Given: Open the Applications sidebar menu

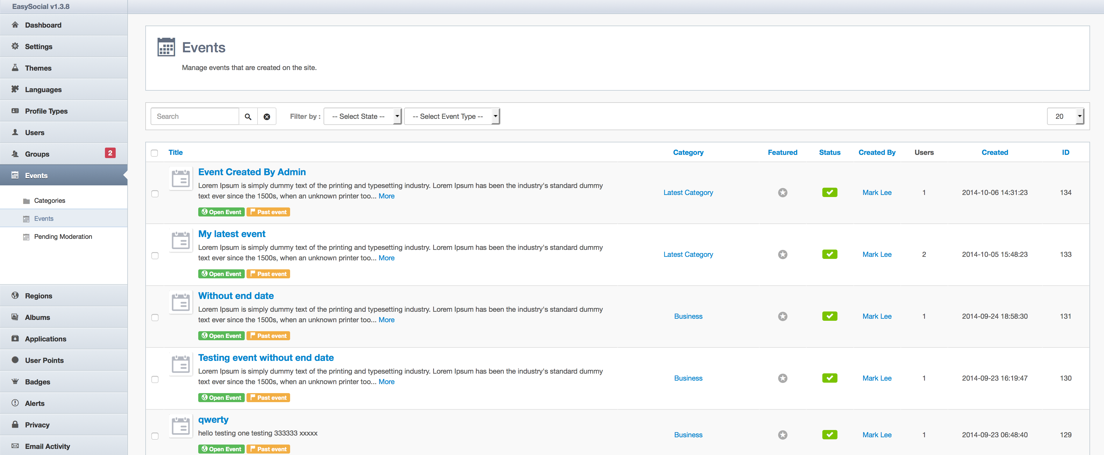Looking at the screenshot, I should click(x=63, y=338).
